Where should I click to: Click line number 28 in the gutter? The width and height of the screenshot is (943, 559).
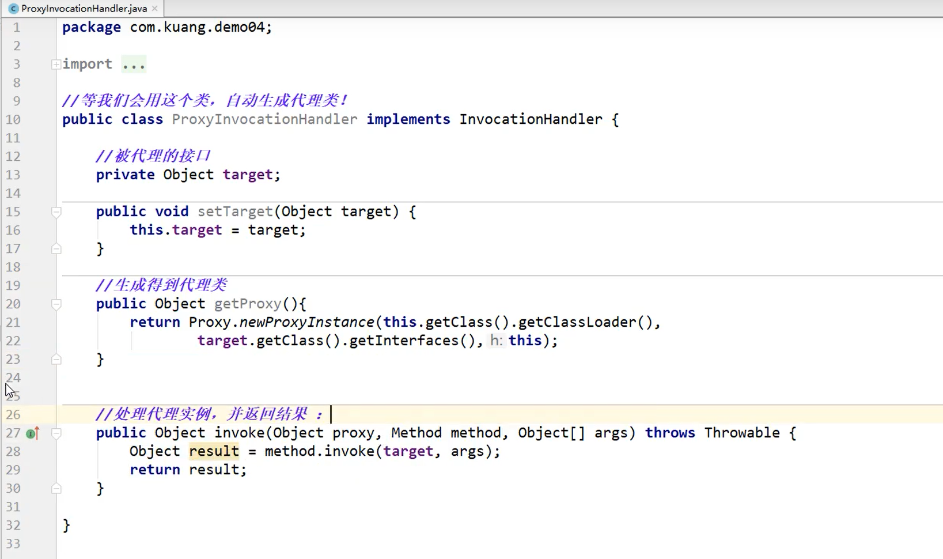tap(13, 451)
